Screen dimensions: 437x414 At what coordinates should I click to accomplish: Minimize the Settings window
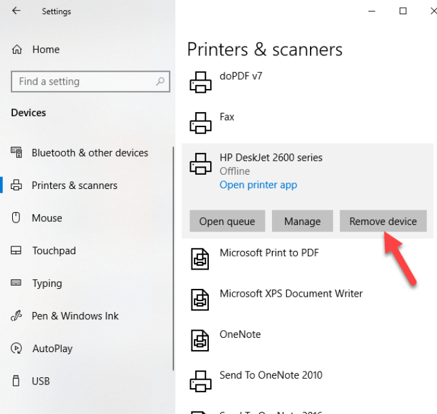(x=371, y=11)
